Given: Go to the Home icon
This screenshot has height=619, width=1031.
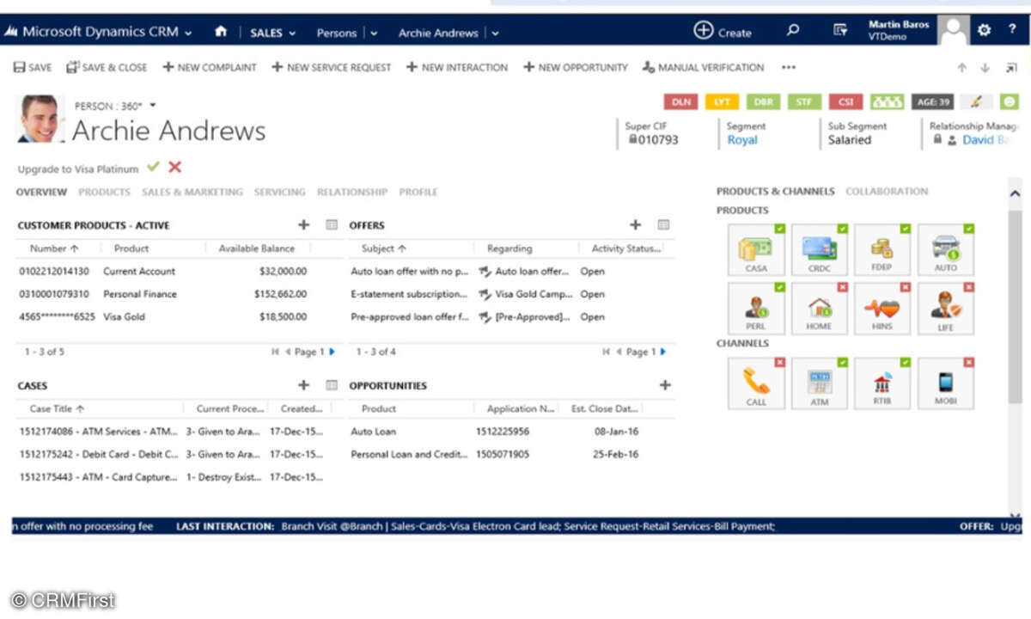Looking at the screenshot, I should [x=221, y=32].
